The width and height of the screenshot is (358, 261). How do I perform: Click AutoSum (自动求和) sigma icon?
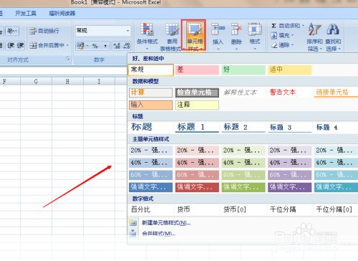click(x=274, y=26)
